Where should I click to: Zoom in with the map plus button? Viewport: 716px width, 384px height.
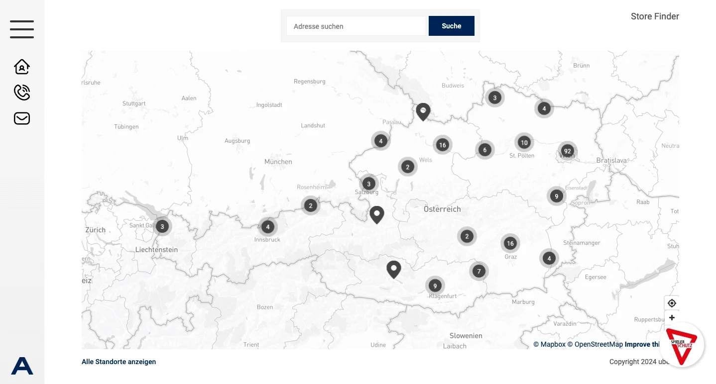pos(672,318)
